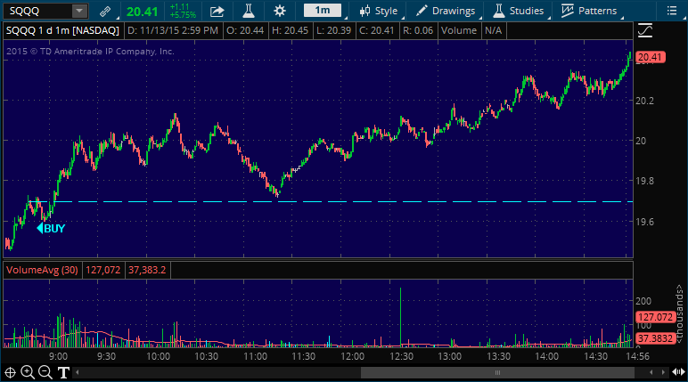The width and height of the screenshot is (688, 382).
Task: Click the link chain icon
Action: coord(105,11)
